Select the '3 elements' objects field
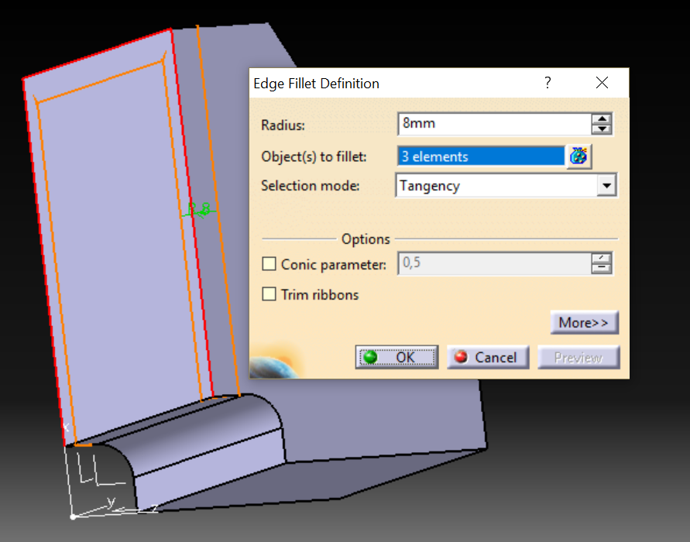 click(481, 156)
